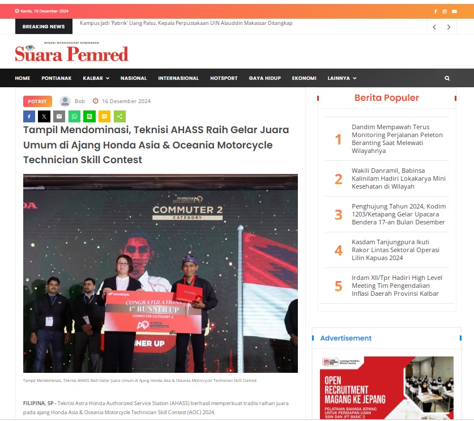Image resolution: width=474 pixels, height=421 pixels.
Task: Expand the Kalbar menu dropdown
Action: pos(96,78)
